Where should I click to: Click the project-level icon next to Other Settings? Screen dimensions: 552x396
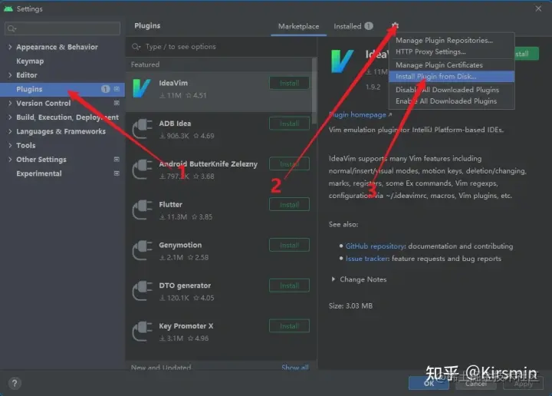pyautogui.click(x=117, y=160)
